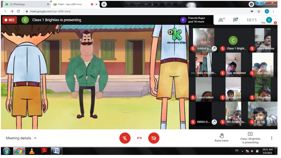Image resolution: width=281 pixels, height=158 pixels.
Task: Reload the page with refresh icon
Action: click(18, 11)
